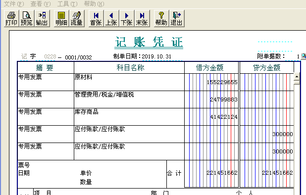Select the second 应付账款/应付账款 account row
Image resolution: width=306 pixels, height=195 pixels.
tap(129, 151)
